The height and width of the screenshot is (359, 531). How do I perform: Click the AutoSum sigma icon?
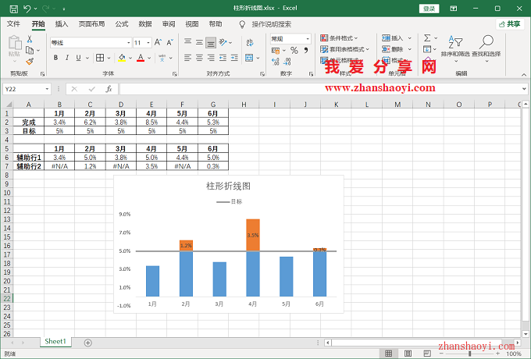point(427,38)
